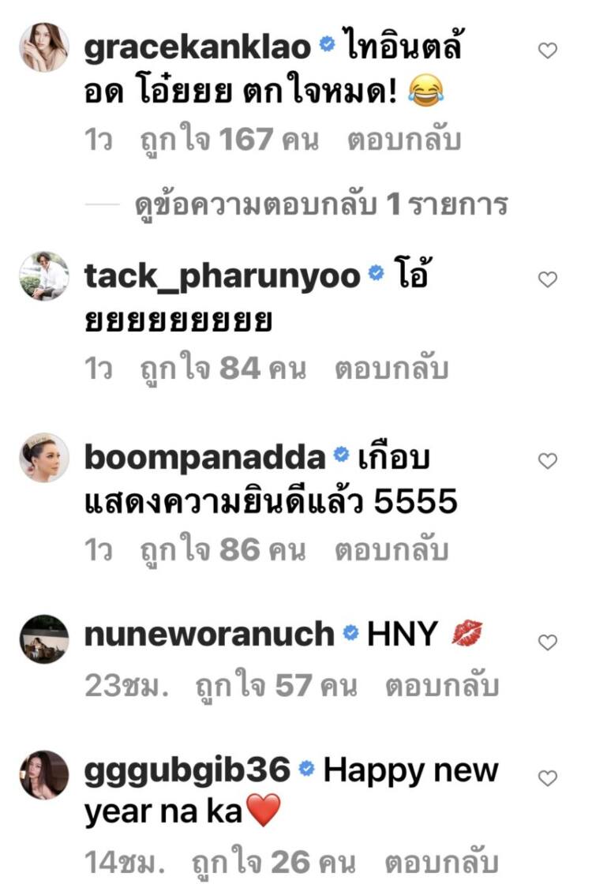Tap heart beside nuneworanuch's HNY comment
Image resolution: width=592 pixels, height=884 pixels.
tap(548, 642)
